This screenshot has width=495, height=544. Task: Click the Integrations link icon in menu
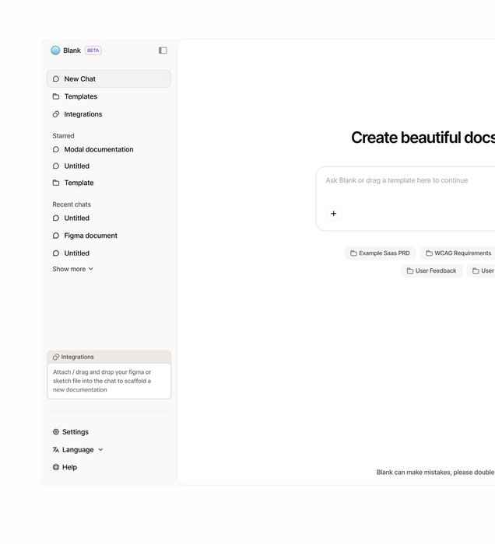click(56, 114)
